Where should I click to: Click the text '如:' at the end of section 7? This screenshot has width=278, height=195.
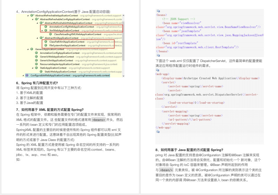[18, 160]
